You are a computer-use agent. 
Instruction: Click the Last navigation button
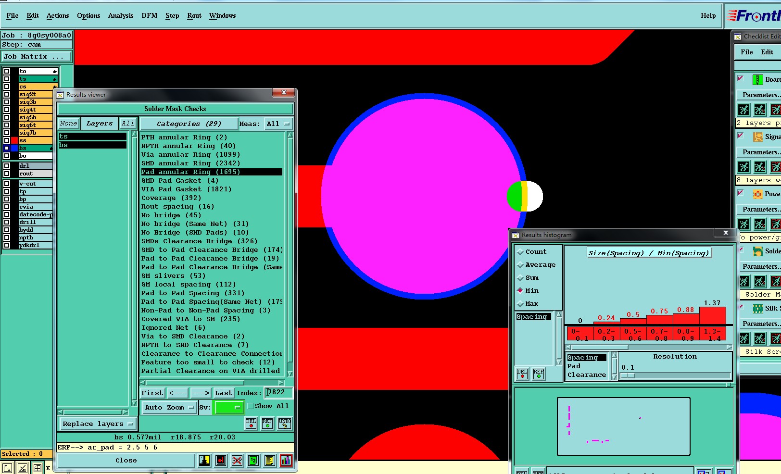223,393
